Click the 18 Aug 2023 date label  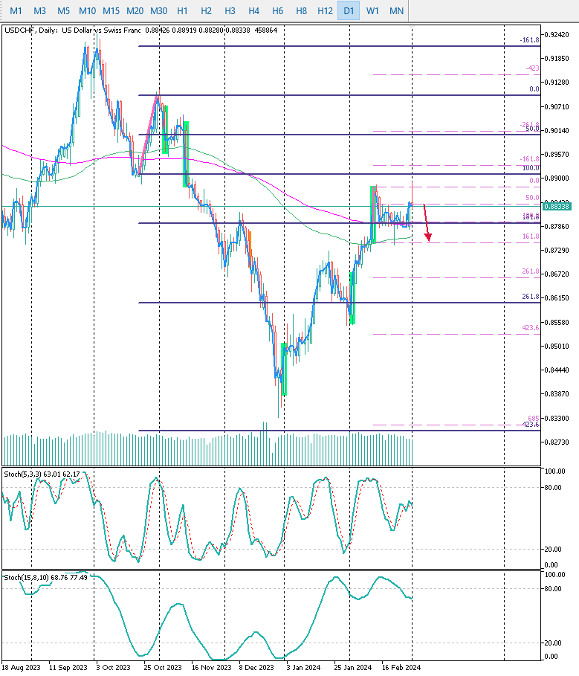coord(21,667)
